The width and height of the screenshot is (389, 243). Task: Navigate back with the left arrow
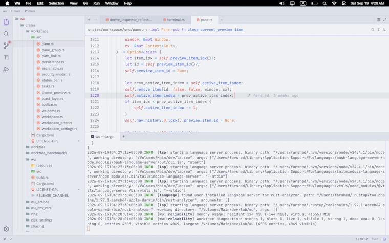pyautogui.click(x=89, y=20)
